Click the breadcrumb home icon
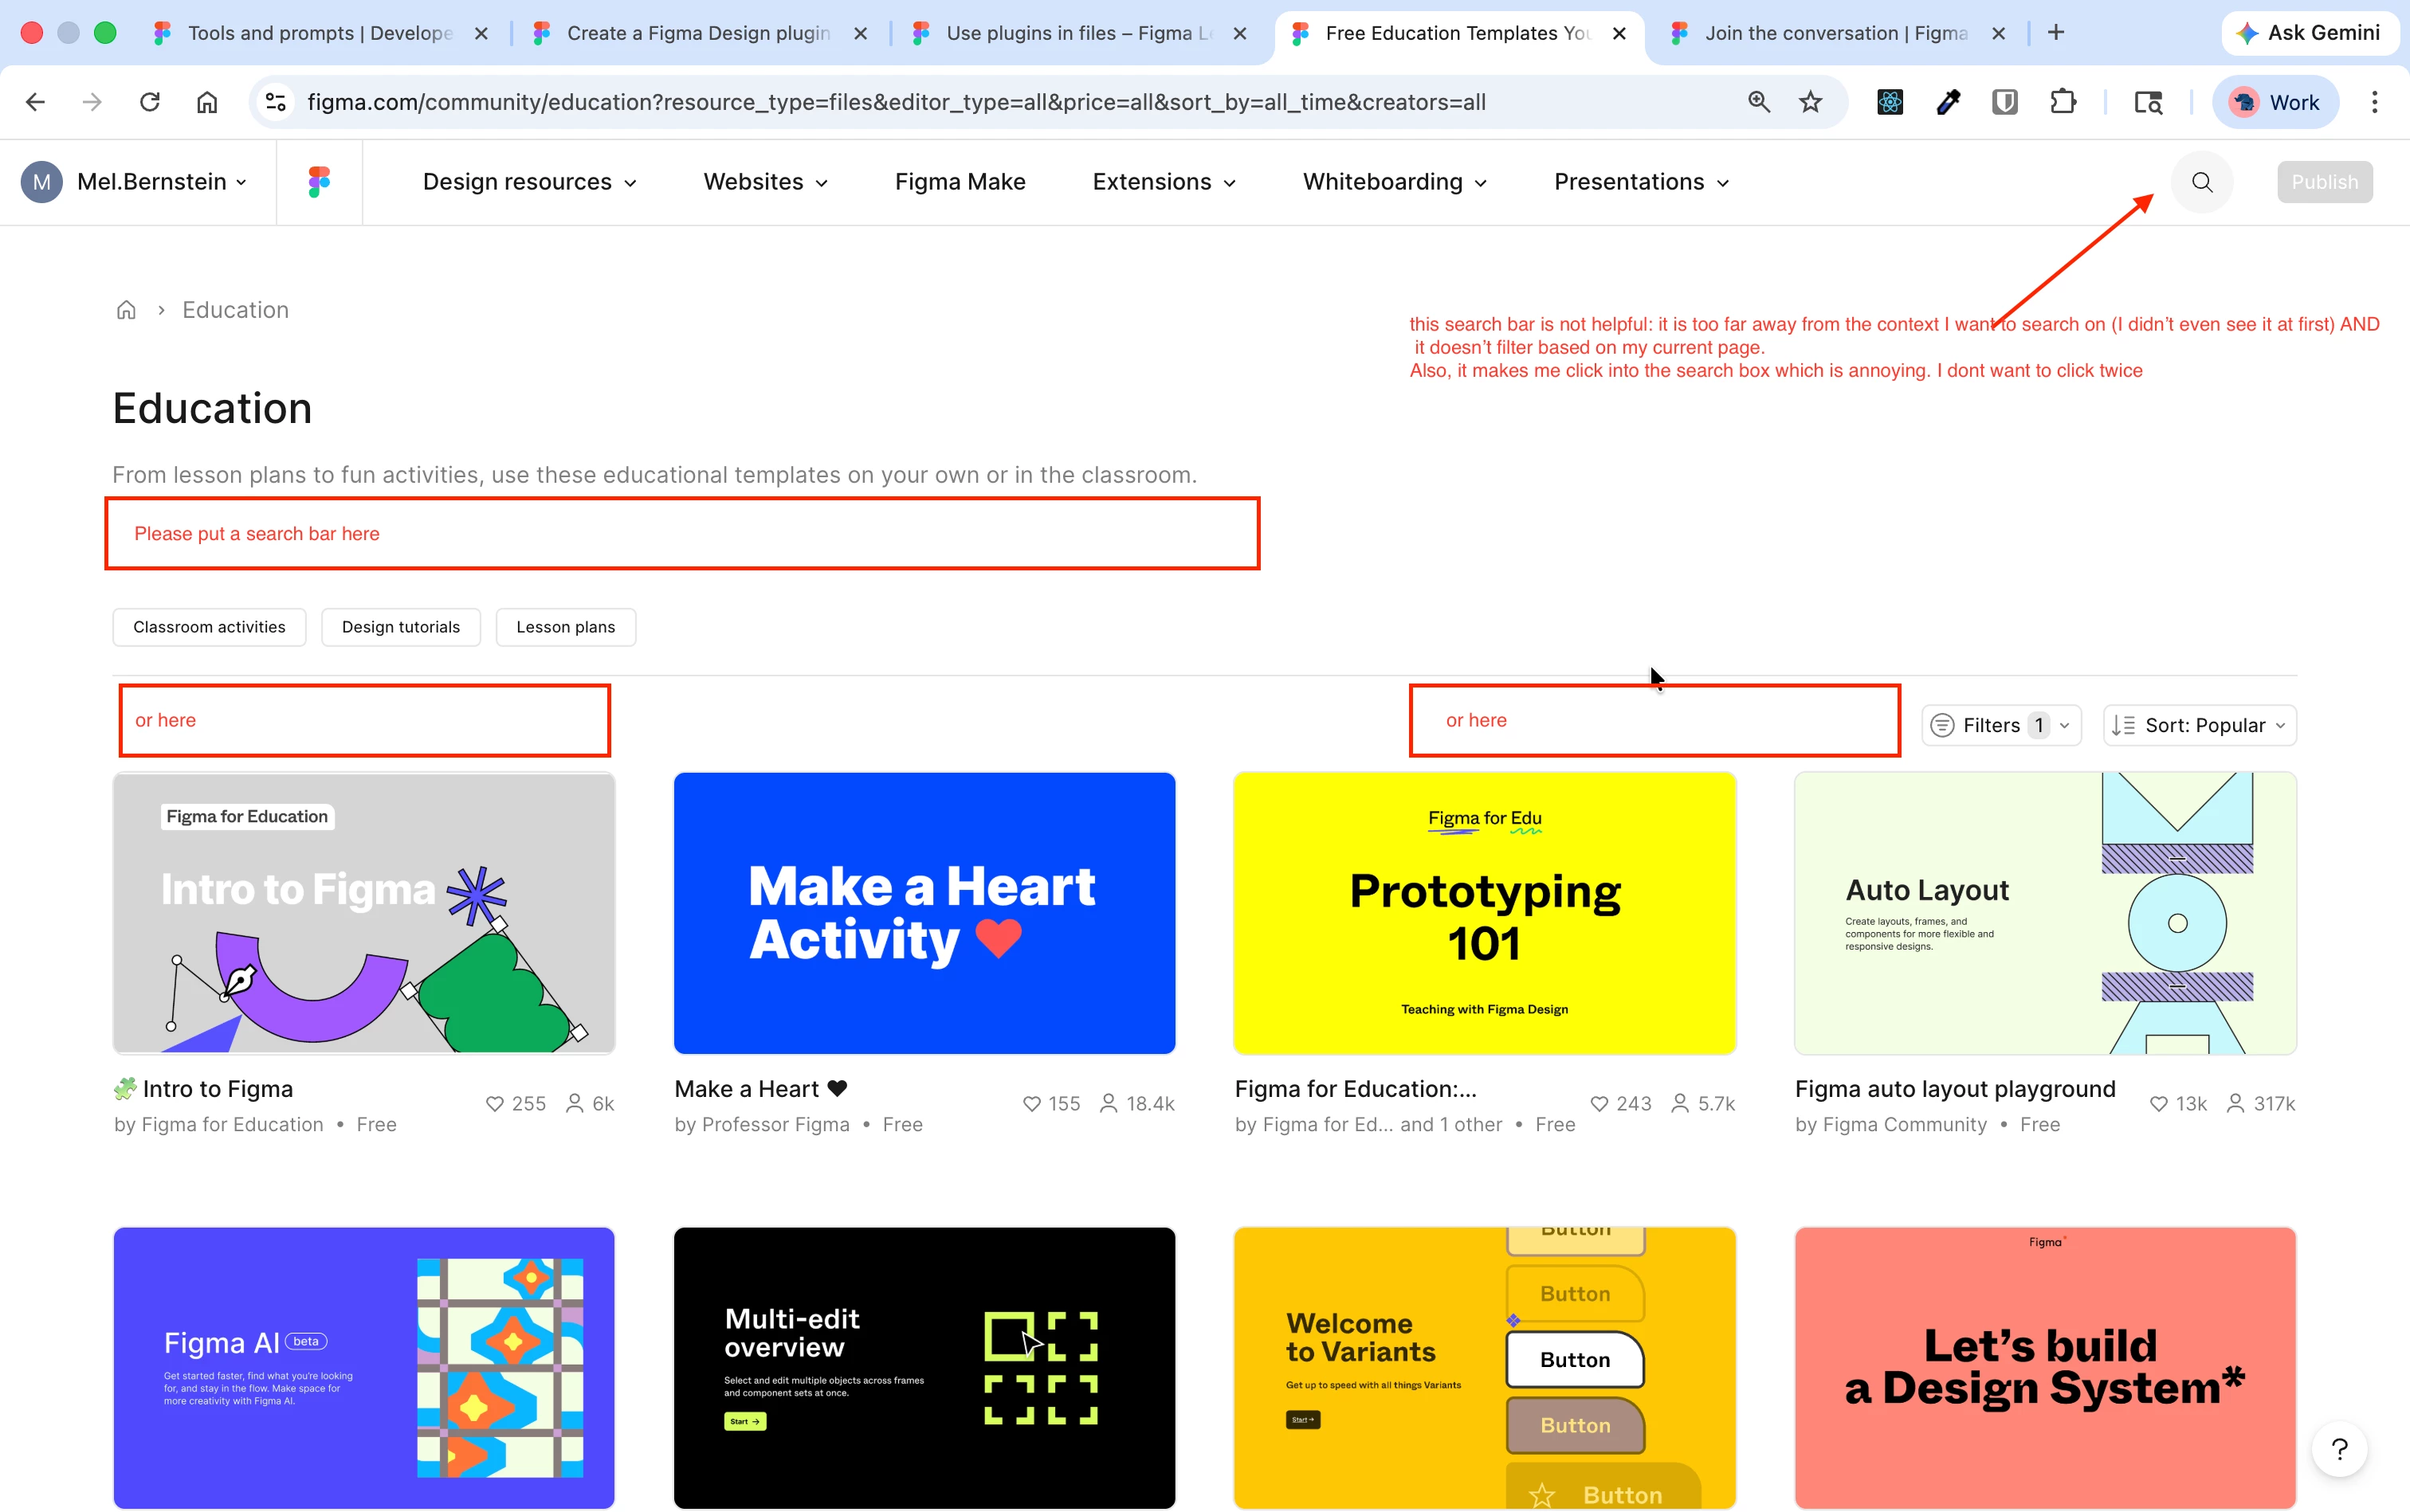 (x=126, y=310)
